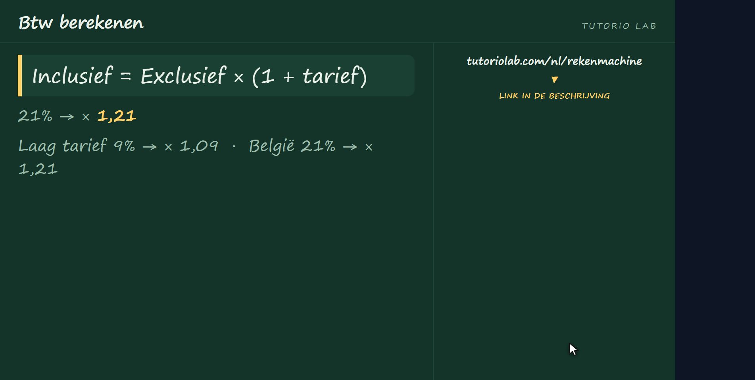Click the yellow down-pointing triangle
Viewport: 755px width, 380px height.
coord(555,80)
